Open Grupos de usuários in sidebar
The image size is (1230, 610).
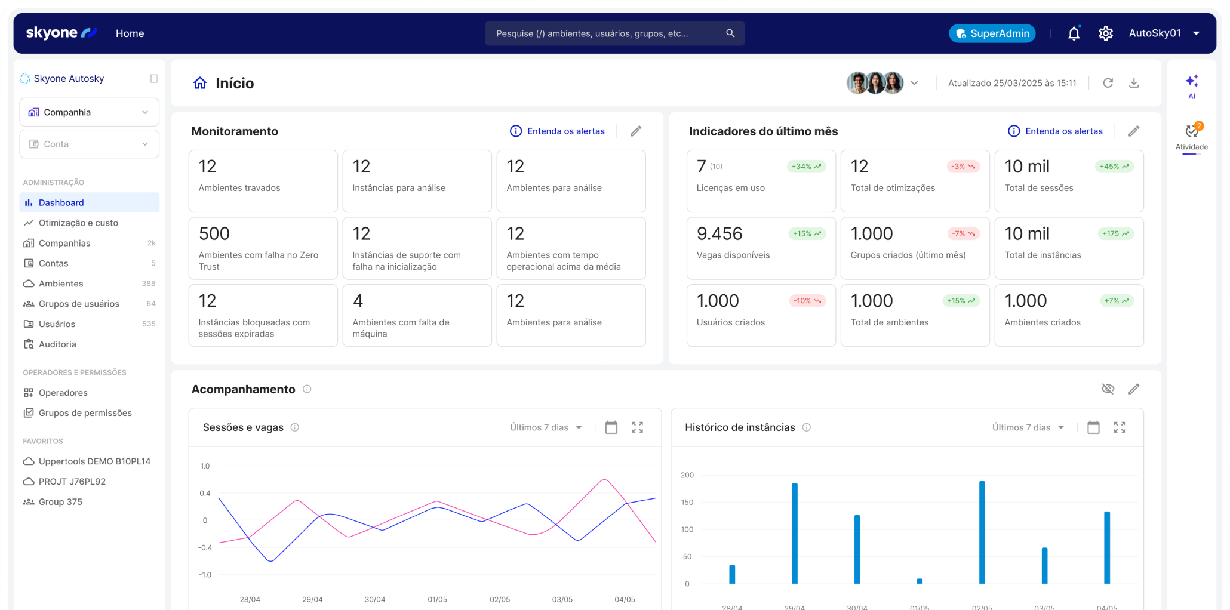[79, 304]
